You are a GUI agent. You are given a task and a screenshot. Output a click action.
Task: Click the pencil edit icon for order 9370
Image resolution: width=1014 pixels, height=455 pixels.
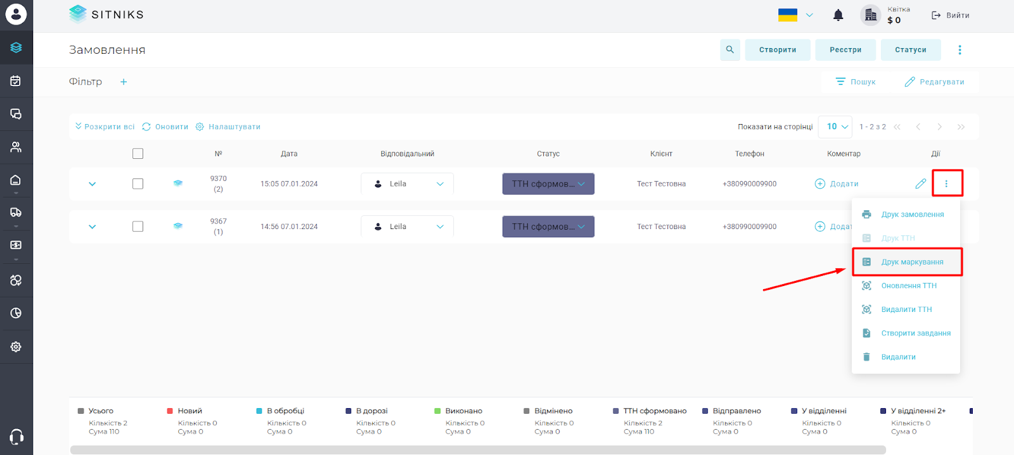click(921, 184)
